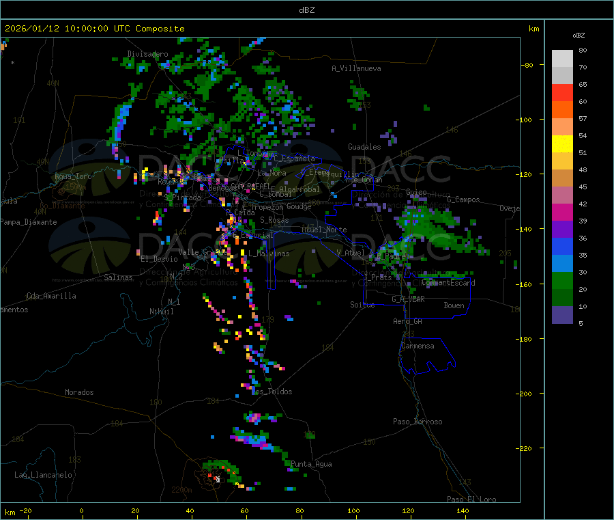
Task: Click the 0 km horizontal axis tick
Action: coord(81,511)
